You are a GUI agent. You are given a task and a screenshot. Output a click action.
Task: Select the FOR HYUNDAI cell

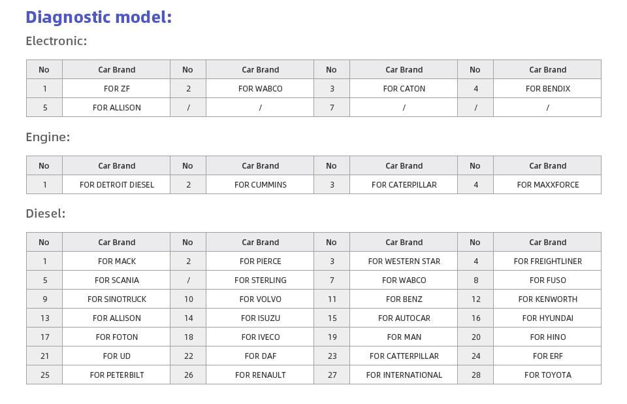point(547,318)
